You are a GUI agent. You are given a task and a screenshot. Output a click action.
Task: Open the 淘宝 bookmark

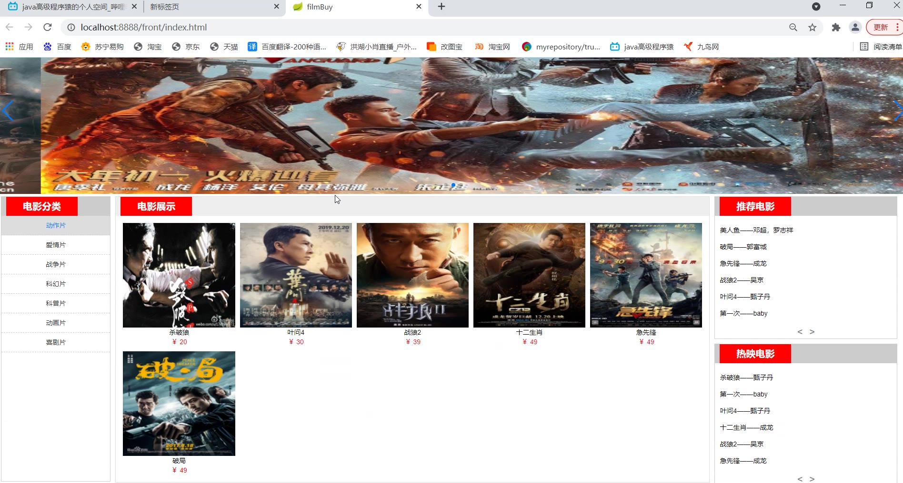pyautogui.click(x=148, y=47)
